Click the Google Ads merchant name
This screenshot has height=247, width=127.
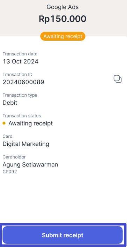click(63, 7)
